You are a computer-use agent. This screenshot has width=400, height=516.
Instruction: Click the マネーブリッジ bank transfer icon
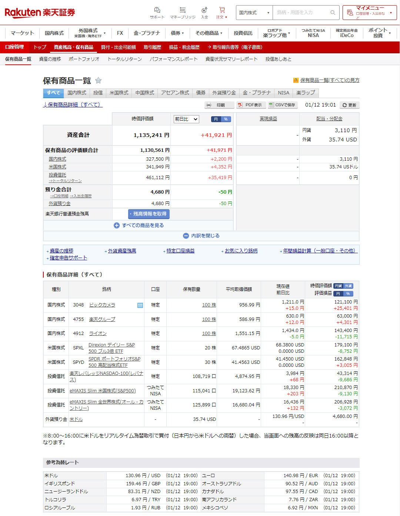click(x=183, y=10)
